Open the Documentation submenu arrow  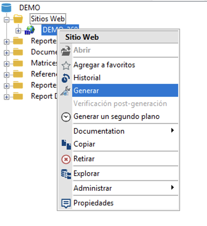(x=172, y=131)
